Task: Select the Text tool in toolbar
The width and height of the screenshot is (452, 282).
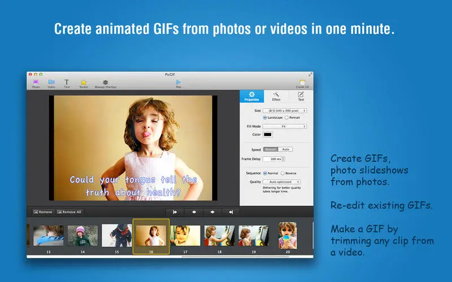Action: click(x=67, y=83)
